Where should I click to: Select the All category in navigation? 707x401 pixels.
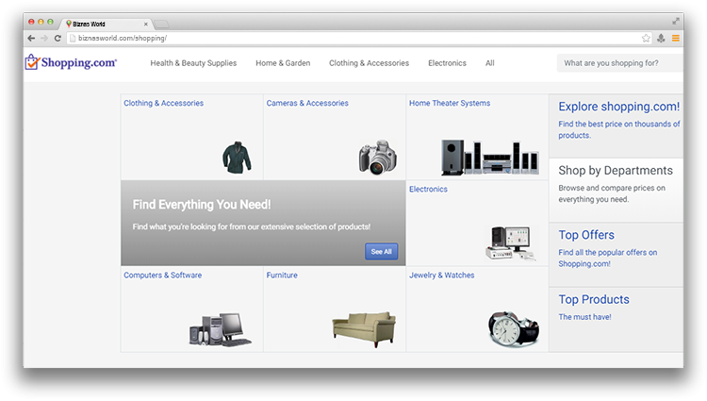pos(489,63)
